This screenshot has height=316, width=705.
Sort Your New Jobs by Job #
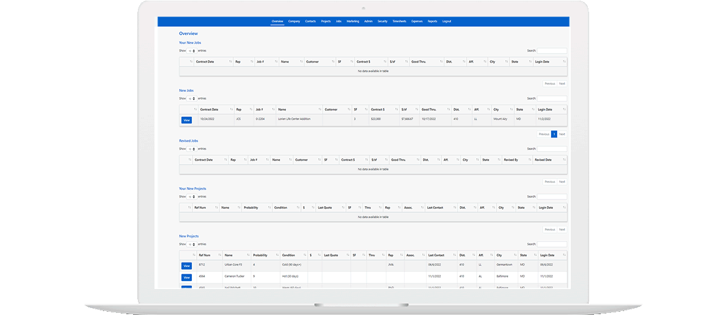pos(266,62)
